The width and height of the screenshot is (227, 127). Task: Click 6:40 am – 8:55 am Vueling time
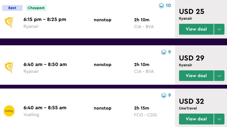point(45,108)
